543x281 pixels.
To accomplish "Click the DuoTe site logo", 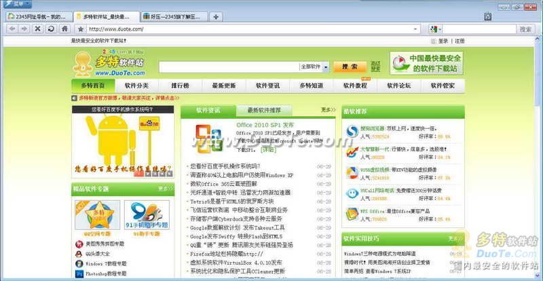I will (x=109, y=63).
